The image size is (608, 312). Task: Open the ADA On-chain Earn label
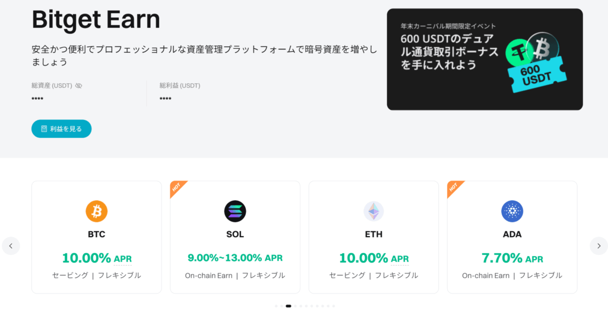[512, 275]
